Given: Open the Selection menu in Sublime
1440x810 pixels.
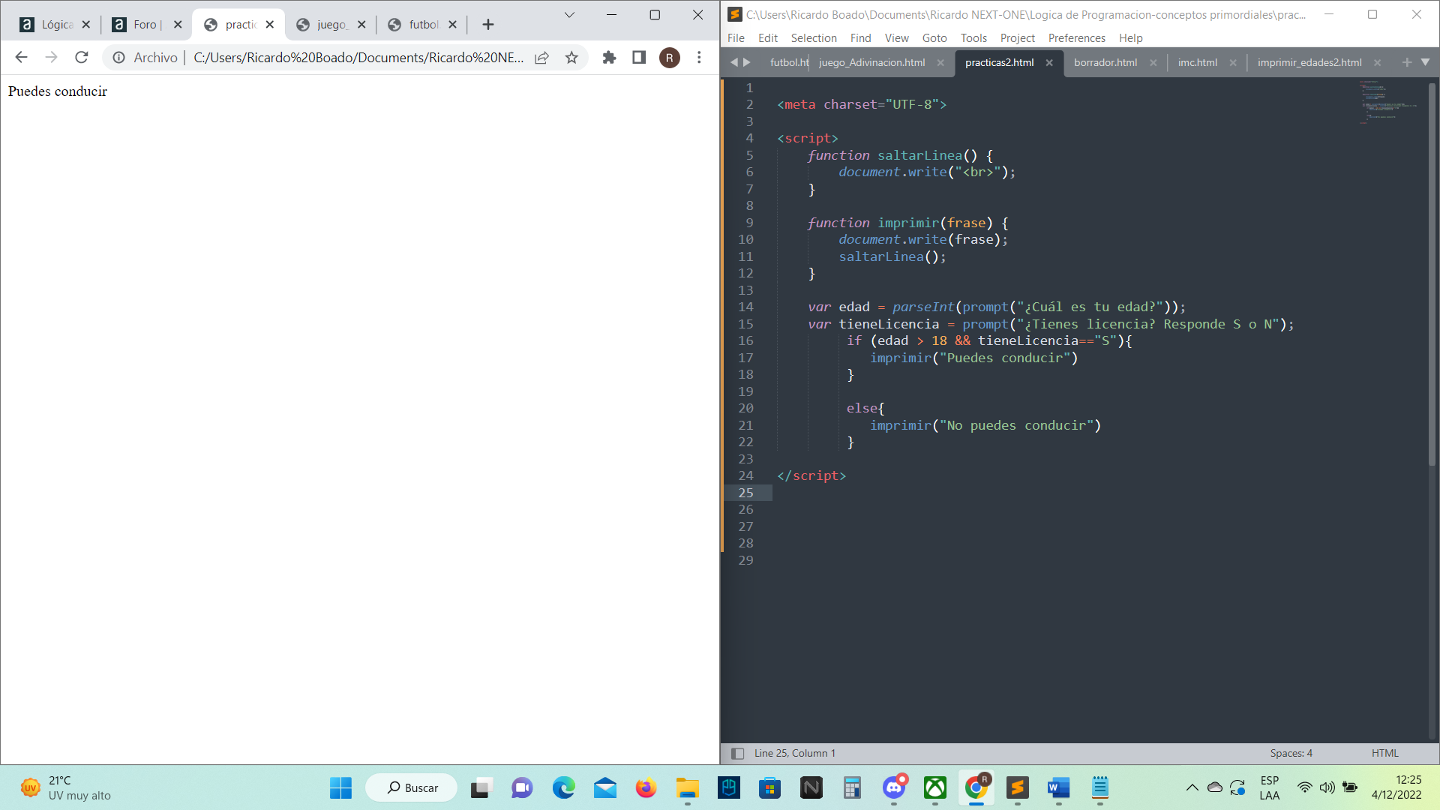Looking at the screenshot, I should point(813,38).
